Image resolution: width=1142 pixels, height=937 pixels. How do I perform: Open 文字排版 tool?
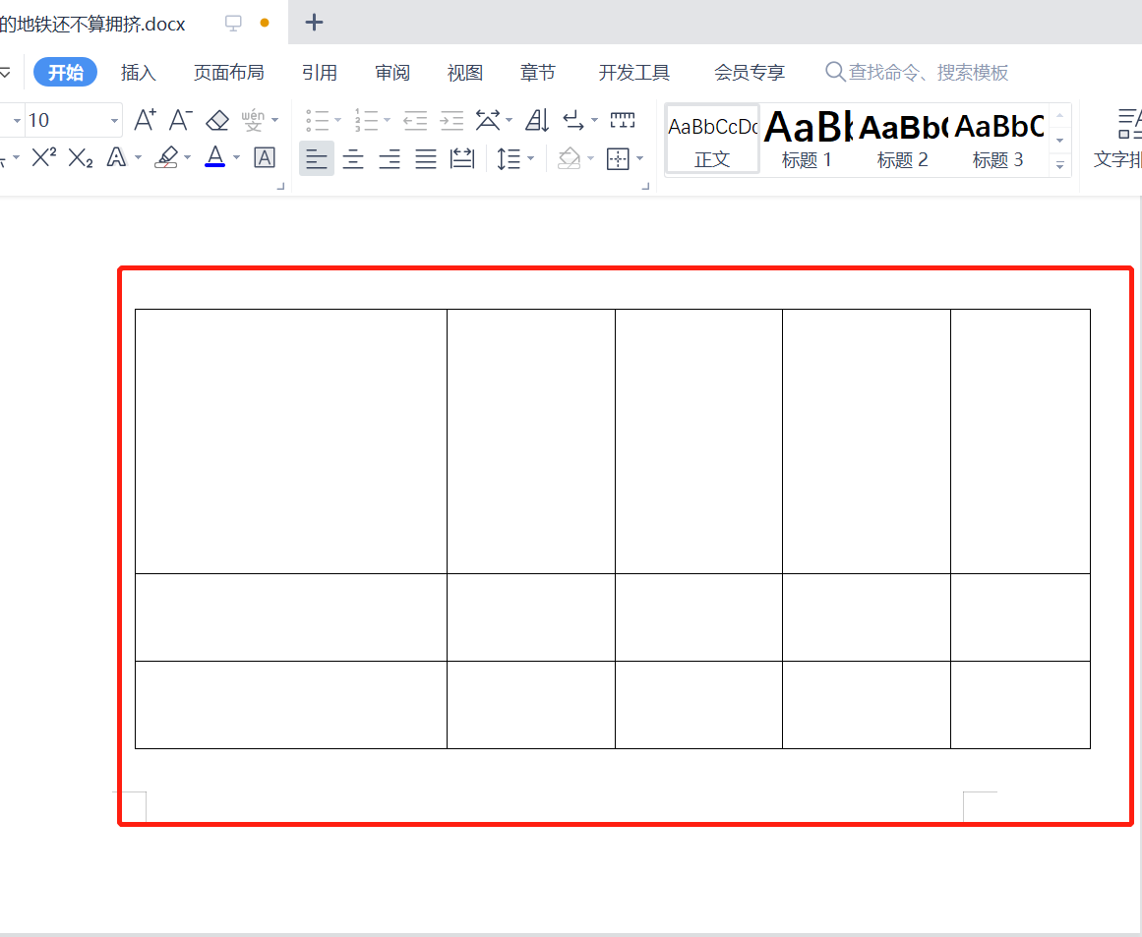pyautogui.click(x=1118, y=140)
